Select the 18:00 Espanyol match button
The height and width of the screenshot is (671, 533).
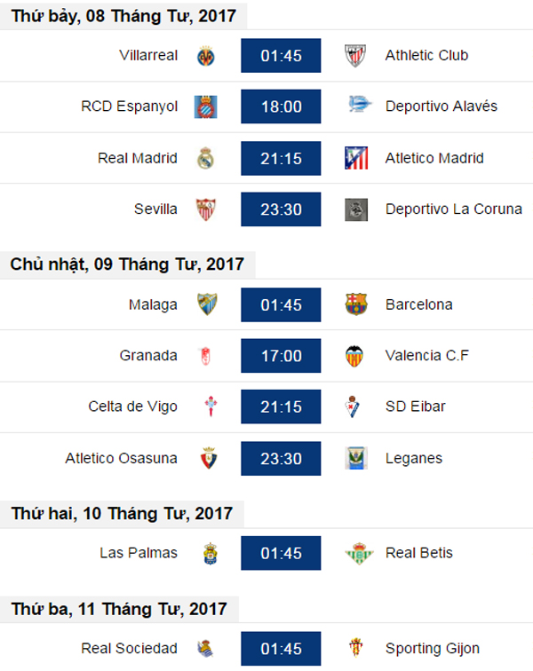tap(281, 107)
